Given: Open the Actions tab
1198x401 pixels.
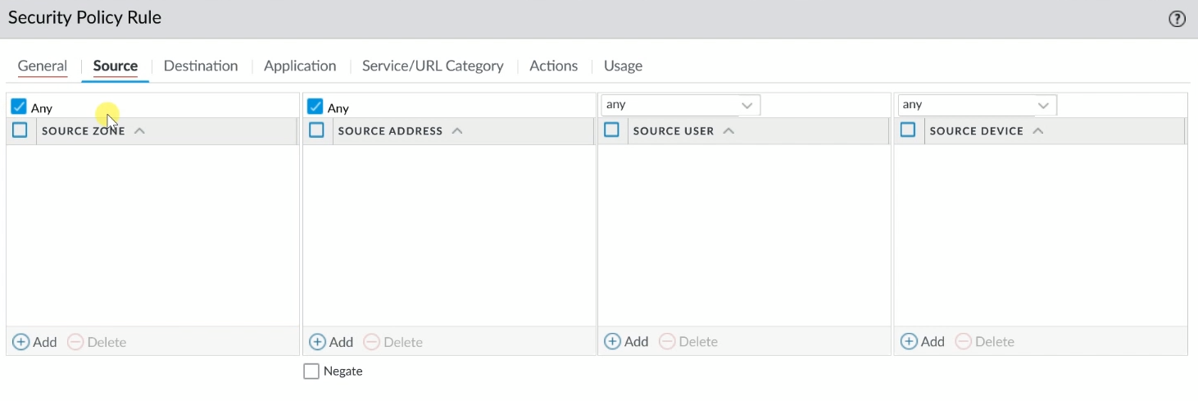Looking at the screenshot, I should pos(554,66).
